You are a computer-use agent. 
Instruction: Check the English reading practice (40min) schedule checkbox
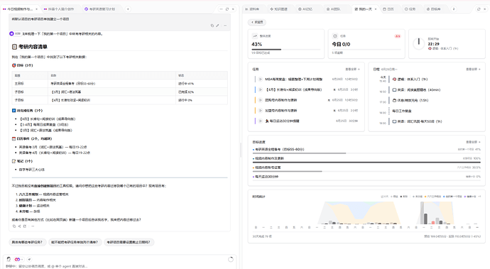pos(394,90)
